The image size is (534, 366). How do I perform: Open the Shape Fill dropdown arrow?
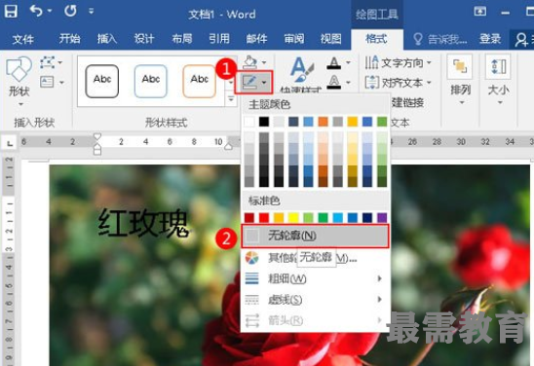point(264,62)
